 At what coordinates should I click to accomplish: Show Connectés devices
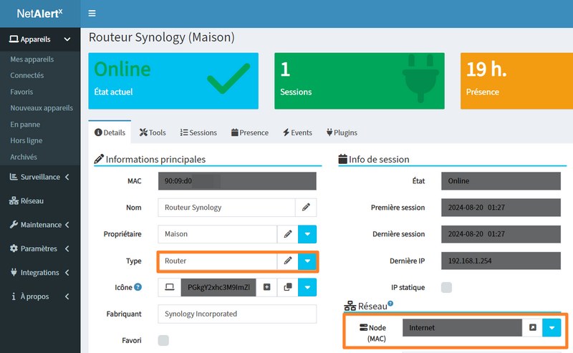coord(27,75)
